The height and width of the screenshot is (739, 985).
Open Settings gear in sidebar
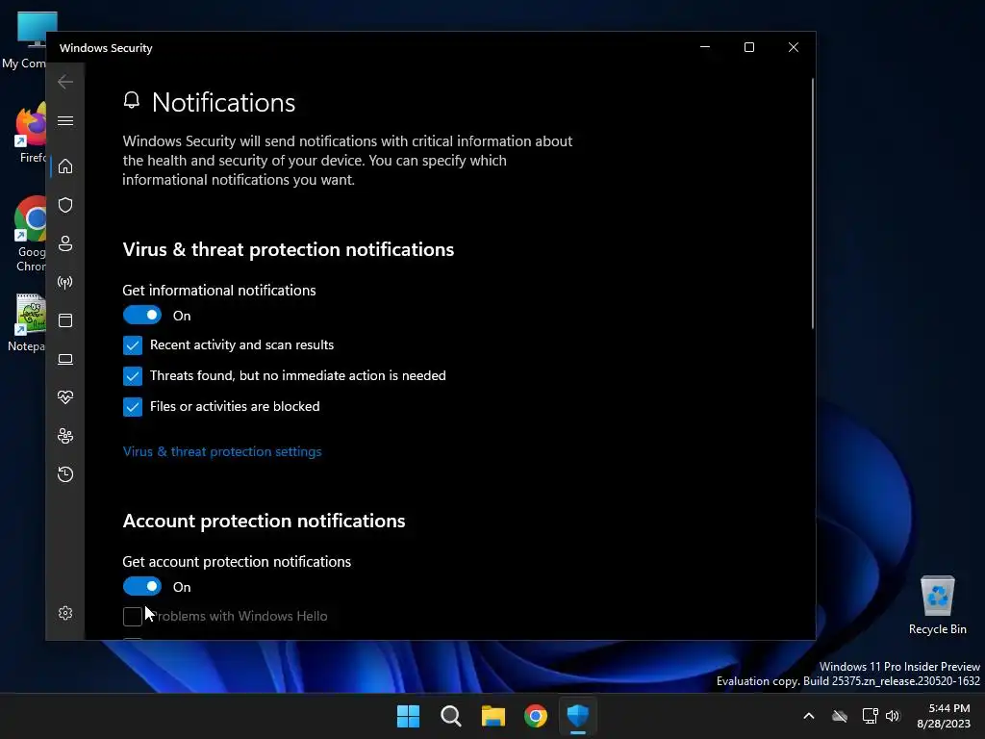pyautogui.click(x=65, y=613)
